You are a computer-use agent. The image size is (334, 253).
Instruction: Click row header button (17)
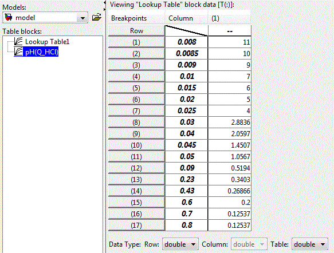[x=136, y=225]
